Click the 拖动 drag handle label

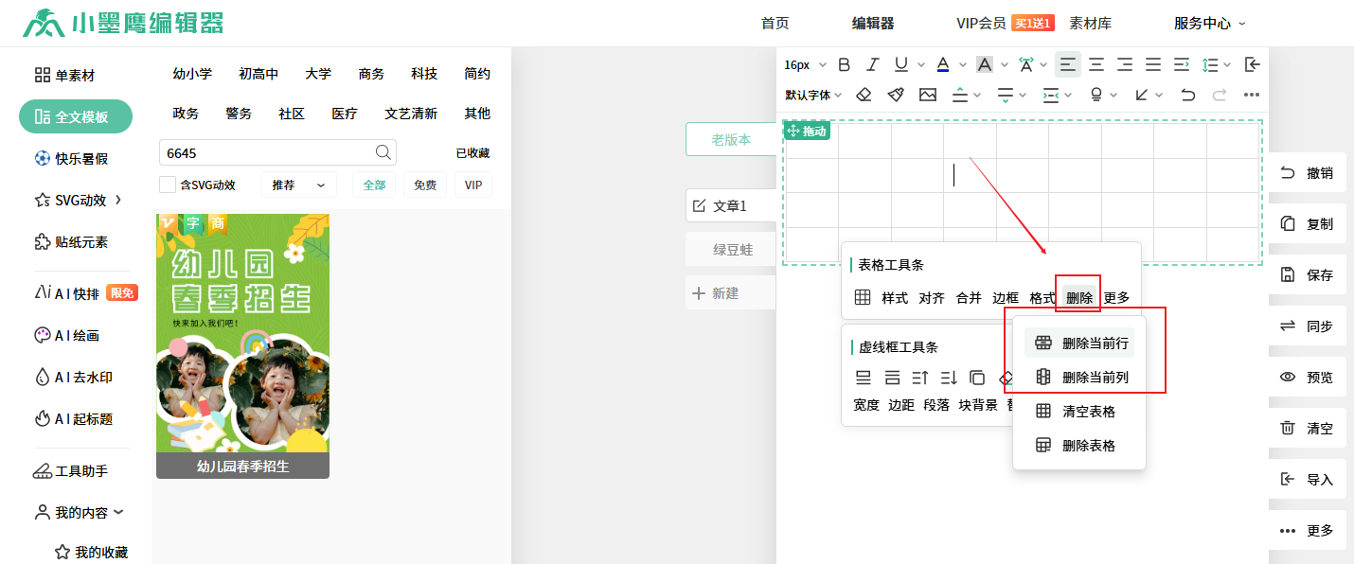[x=807, y=131]
